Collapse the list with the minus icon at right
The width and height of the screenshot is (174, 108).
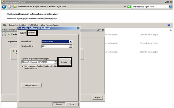pos(171,30)
